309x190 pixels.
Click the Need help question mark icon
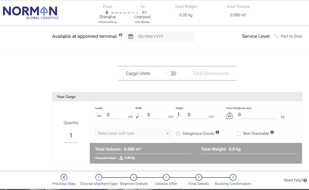(305, 180)
